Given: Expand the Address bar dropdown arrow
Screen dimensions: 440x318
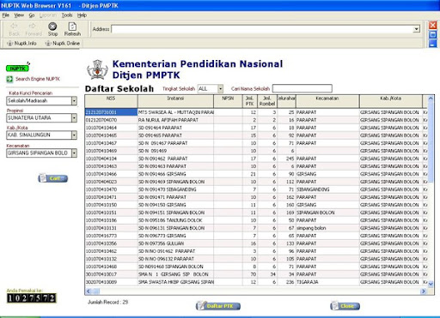Looking at the screenshot, I should tap(416, 29).
